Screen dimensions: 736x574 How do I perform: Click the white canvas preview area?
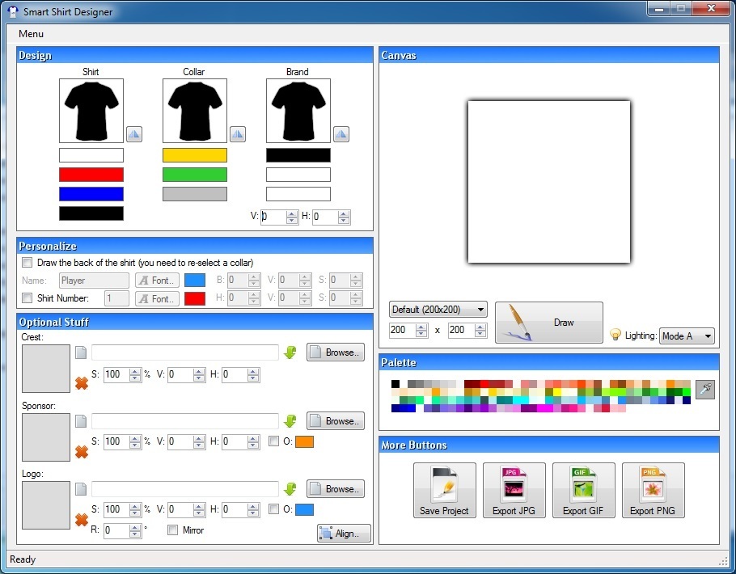point(548,182)
